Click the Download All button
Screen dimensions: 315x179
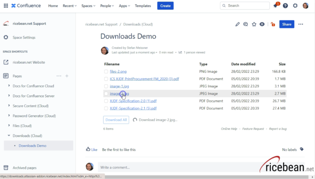click(116, 120)
